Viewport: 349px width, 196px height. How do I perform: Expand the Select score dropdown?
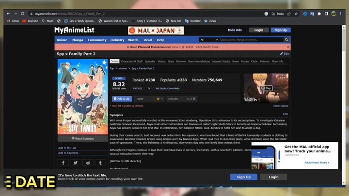click(x=149, y=99)
